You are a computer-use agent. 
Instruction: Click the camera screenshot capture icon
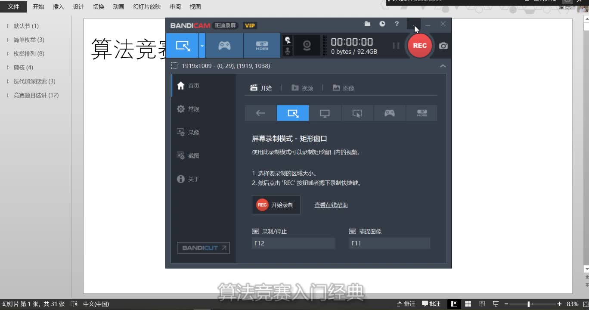tap(443, 46)
